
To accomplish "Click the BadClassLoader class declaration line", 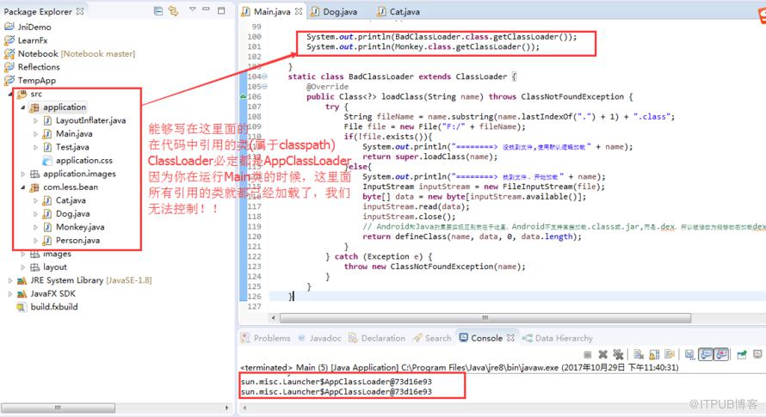I will (403, 77).
